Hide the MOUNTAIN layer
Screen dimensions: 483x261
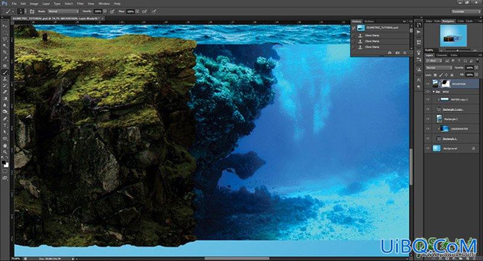pos(428,84)
